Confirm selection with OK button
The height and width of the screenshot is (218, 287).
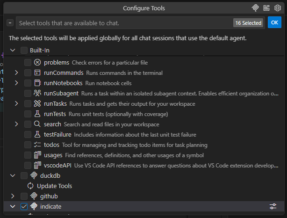tap(274, 22)
